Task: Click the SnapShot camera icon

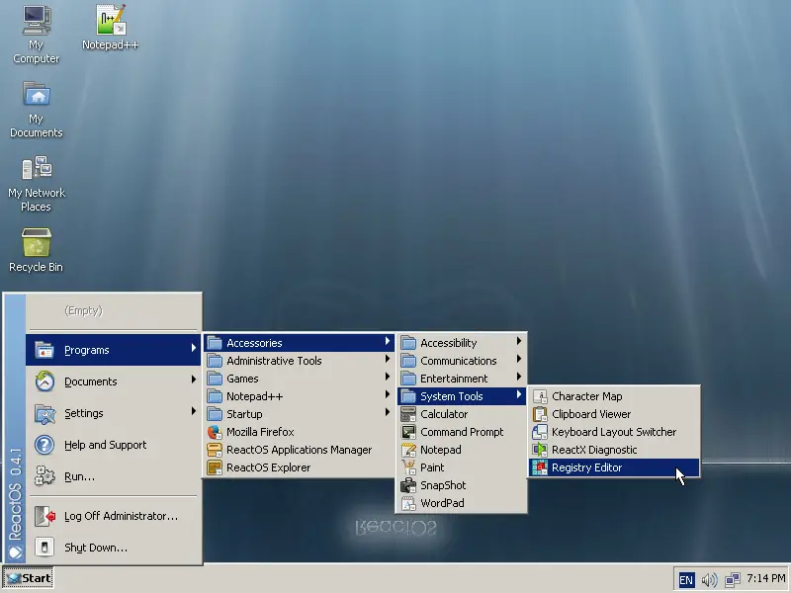Action: click(x=408, y=485)
